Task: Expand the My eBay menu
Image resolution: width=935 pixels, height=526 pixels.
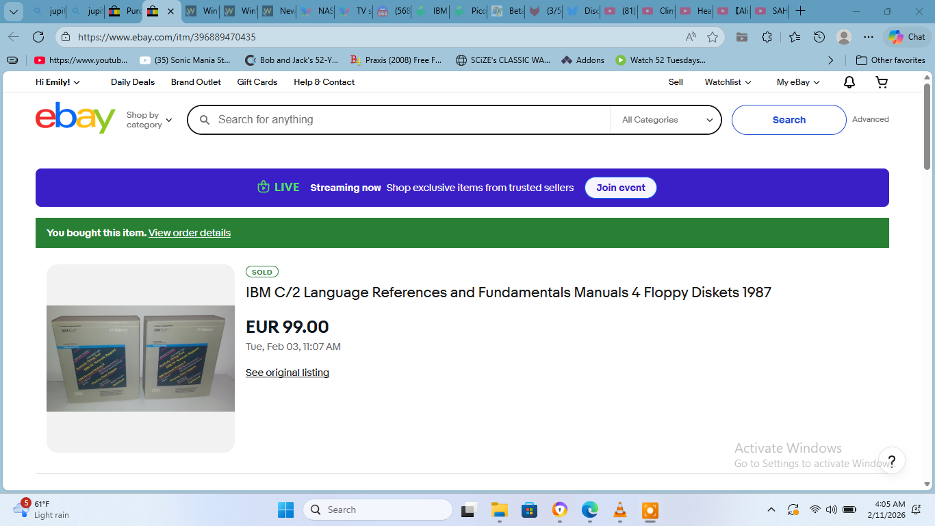Action: point(797,82)
